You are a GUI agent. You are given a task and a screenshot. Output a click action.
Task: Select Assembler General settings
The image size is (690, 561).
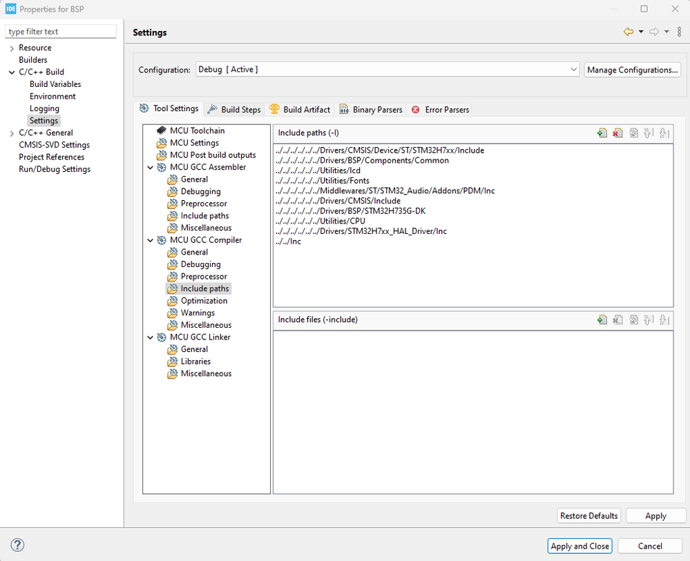[188, 179]
